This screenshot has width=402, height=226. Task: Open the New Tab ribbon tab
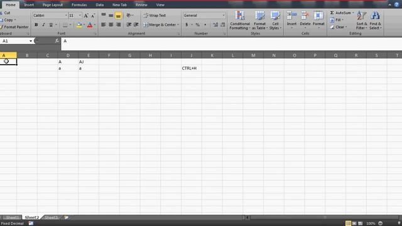point(119,5)
